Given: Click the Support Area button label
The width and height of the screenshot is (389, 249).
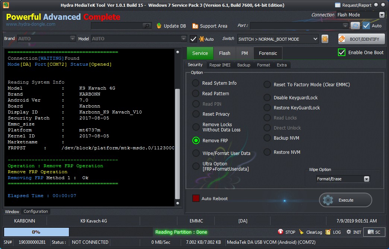Looking at the screenshot, I should click(x=214, y=26).
